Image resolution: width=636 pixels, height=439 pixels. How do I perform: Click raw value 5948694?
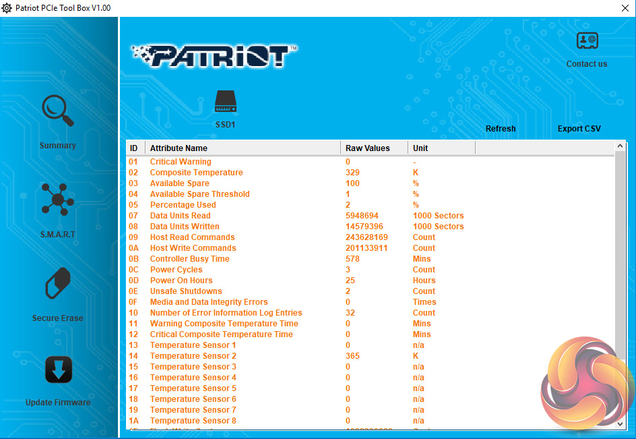tap(362, 216)
